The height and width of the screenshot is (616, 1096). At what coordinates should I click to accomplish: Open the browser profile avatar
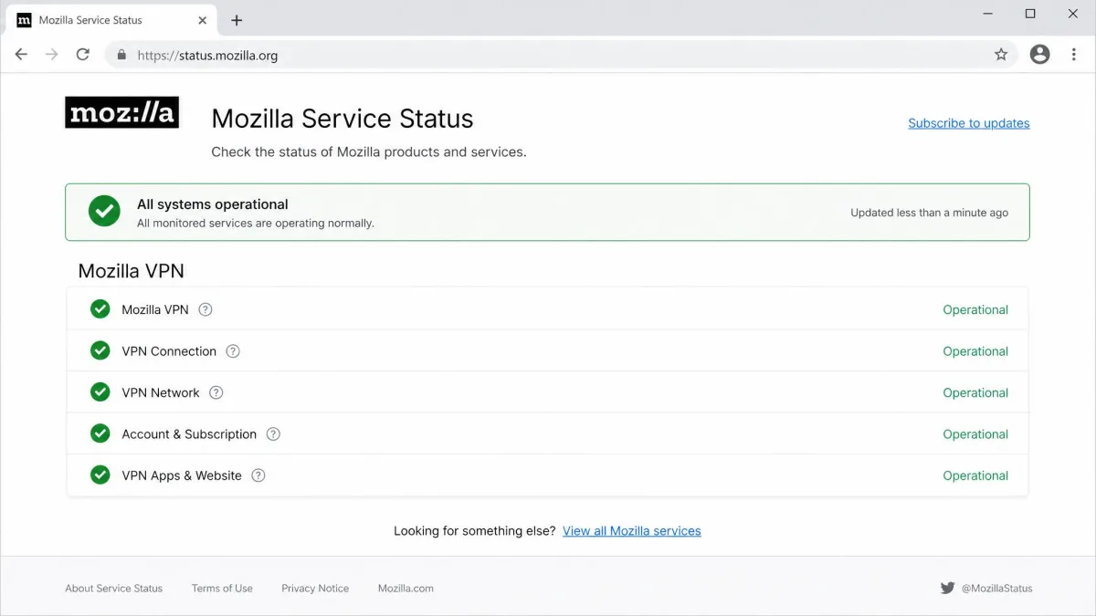click(1039, 55)
